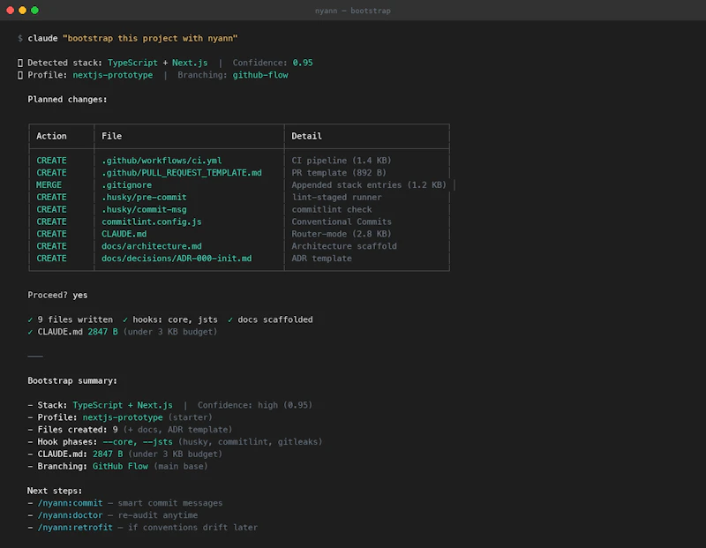Click the file '.husky/pre-commit'

144,197
